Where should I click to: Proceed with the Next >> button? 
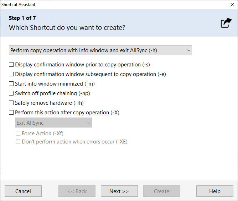119,191
